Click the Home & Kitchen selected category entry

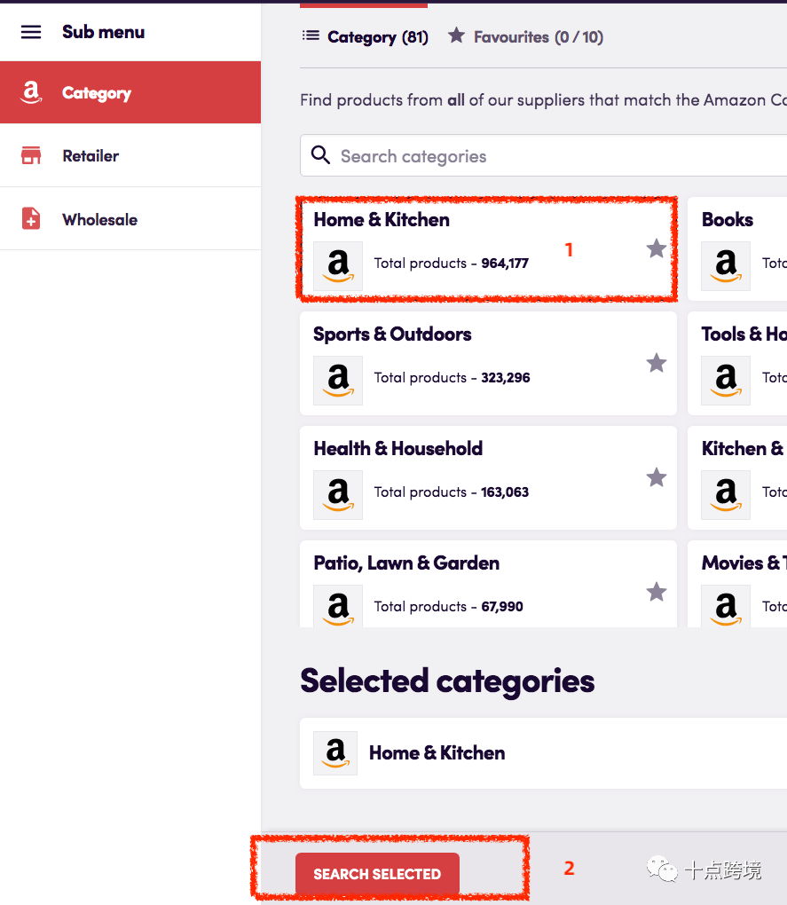[x=437, y=753]
